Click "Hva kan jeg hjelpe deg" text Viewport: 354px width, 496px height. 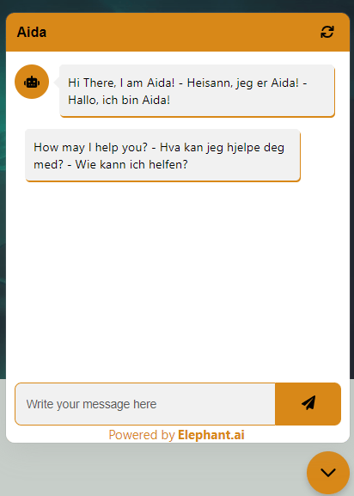point(223,147)
